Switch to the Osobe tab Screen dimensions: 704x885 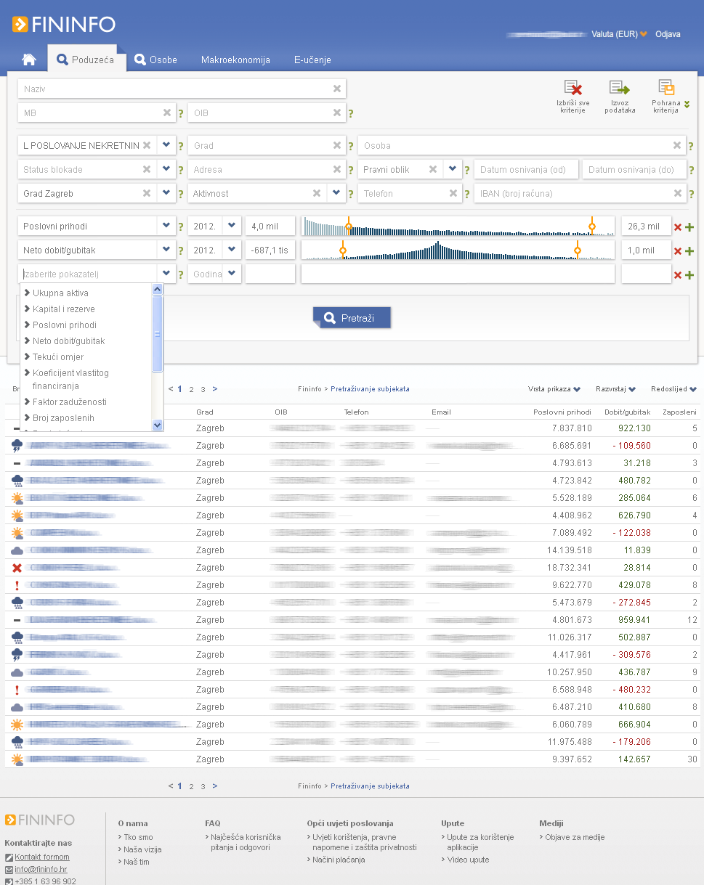click(x=155, y=60)
